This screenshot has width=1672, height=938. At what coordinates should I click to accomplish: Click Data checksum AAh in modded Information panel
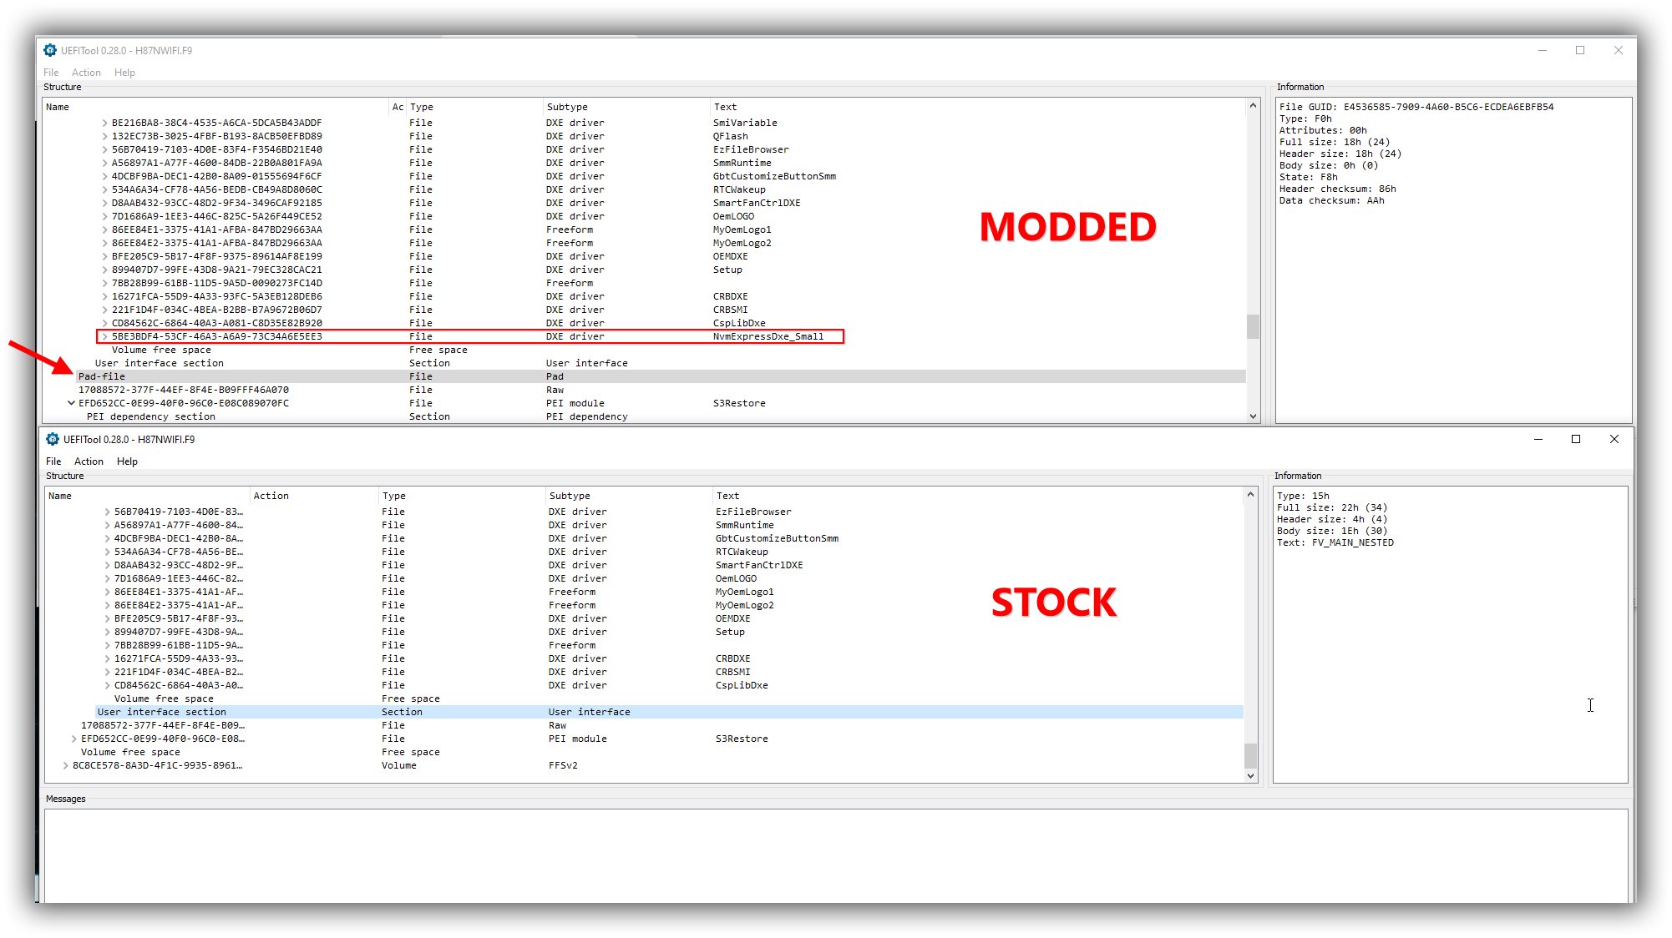click(1331, 200)
